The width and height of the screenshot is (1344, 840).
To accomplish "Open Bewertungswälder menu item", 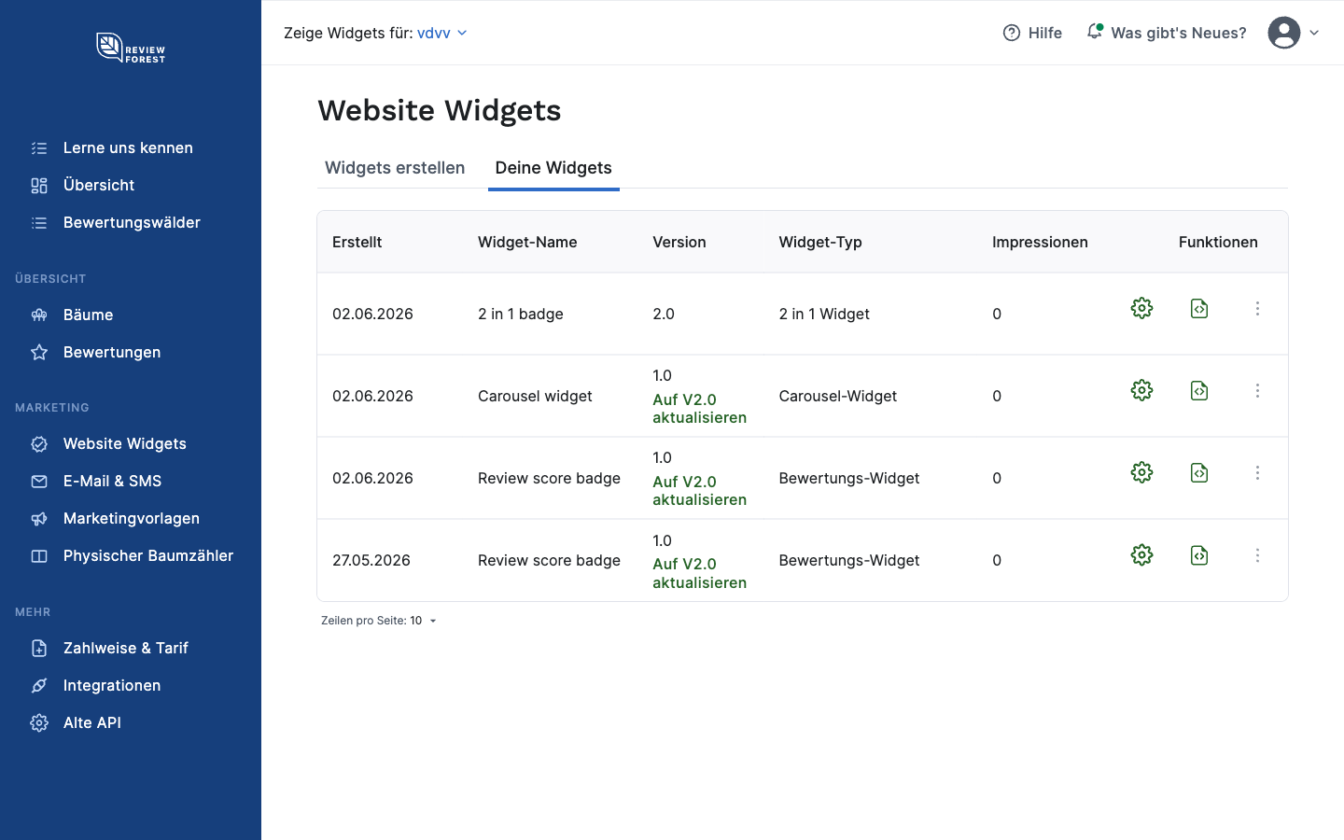I will (x=132, y=223).
